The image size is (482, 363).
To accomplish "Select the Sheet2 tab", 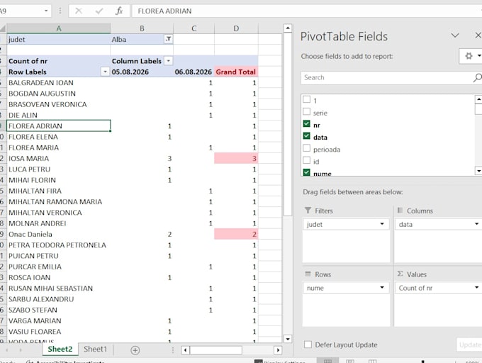I will 60,349.
